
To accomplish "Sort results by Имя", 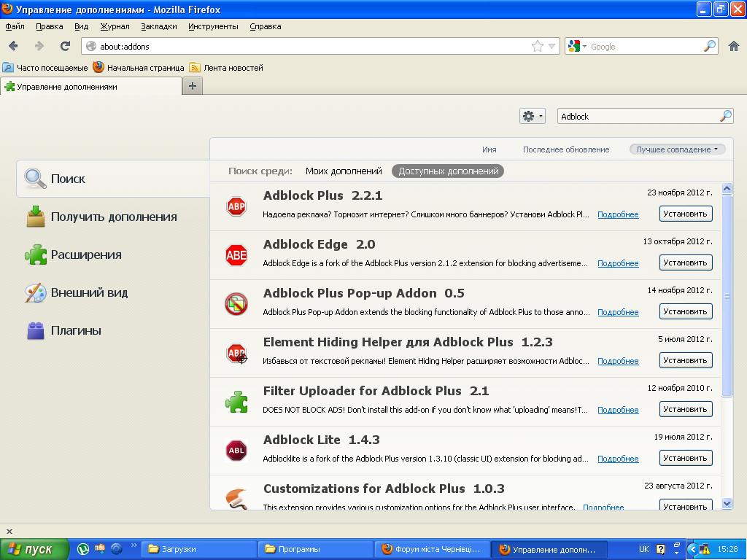I will click(489, 149).
